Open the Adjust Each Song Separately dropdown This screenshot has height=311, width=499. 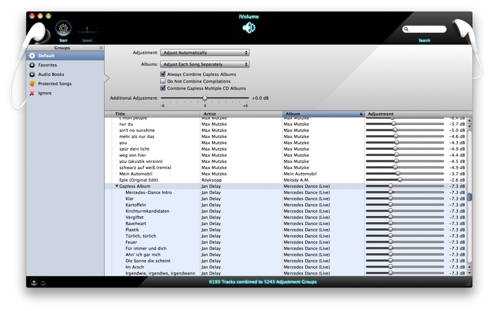coord(205,64)
